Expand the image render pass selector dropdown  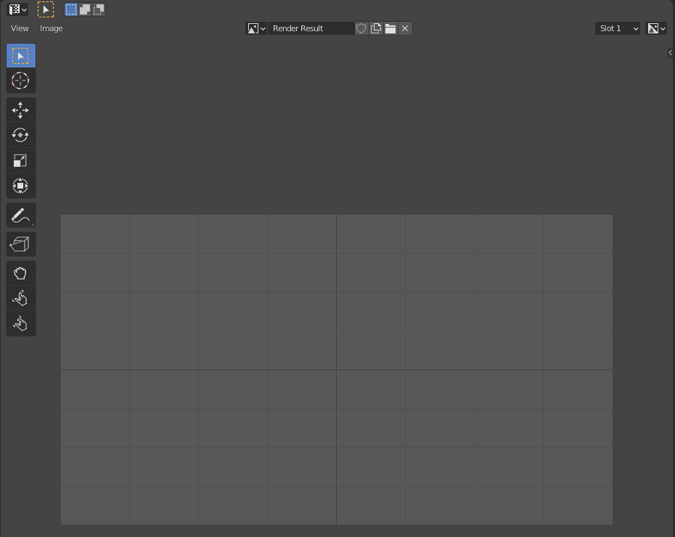(657, 28)
